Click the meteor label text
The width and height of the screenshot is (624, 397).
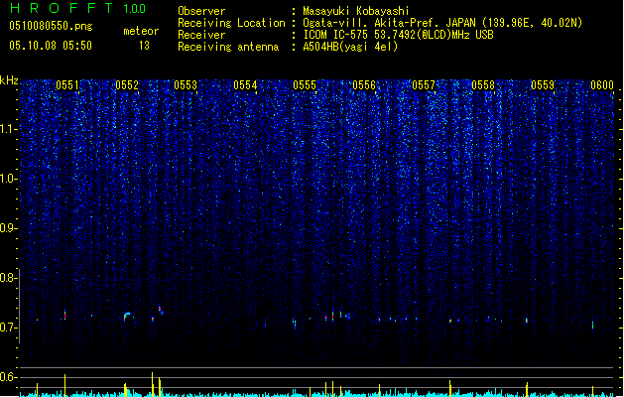point(141,31)
